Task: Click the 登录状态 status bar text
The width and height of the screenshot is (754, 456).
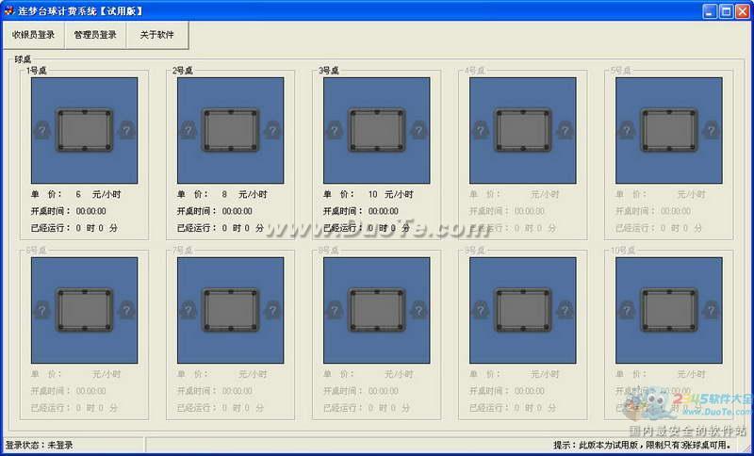Action: [40, 445]
